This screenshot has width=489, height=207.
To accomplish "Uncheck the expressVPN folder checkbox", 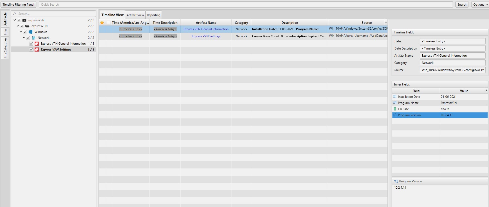I will (x=22, y=26).
